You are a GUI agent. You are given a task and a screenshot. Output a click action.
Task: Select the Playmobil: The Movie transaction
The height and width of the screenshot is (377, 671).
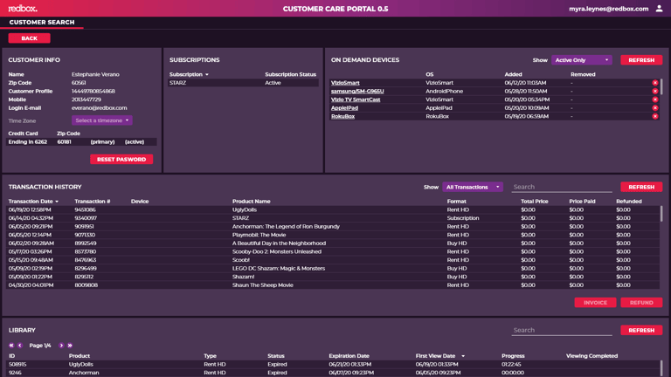coord(333,235)
